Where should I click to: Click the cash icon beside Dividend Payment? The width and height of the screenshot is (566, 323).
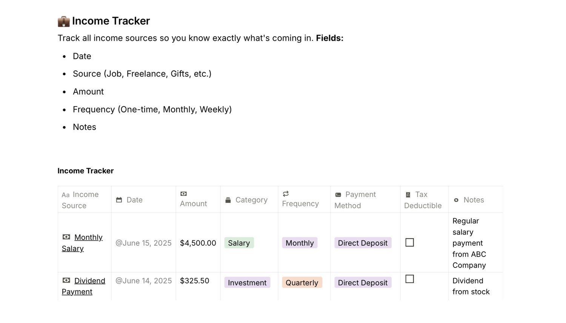tap(66, 280)
